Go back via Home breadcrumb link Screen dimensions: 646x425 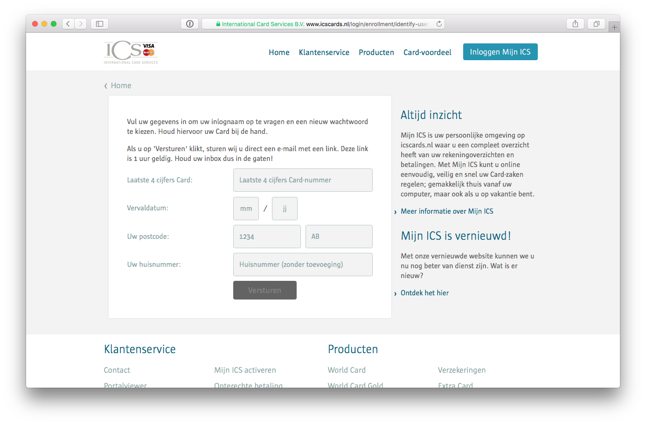click(x=121, y=85)
